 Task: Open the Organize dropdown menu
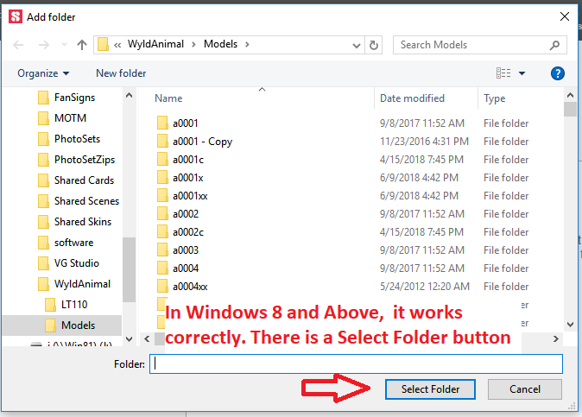tap(43, 73)
